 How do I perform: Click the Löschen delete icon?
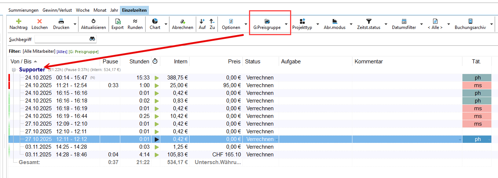pos(40,22)
